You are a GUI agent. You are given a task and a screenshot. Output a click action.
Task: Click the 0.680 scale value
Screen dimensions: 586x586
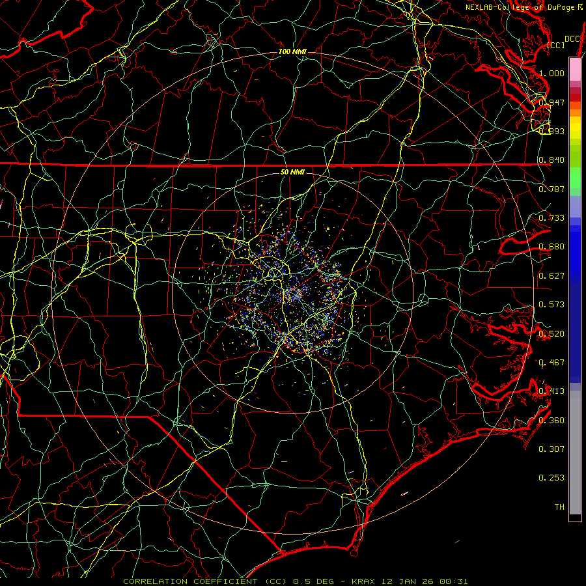click(551, 247)
